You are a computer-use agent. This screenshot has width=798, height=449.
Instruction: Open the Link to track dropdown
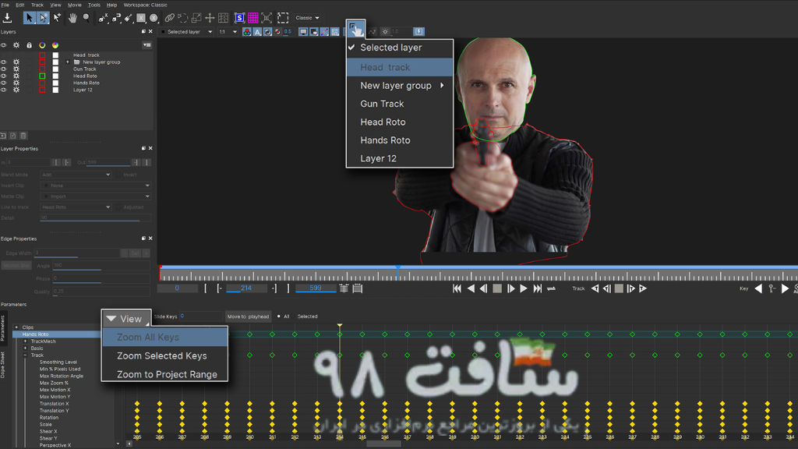[x=76, y=207]
